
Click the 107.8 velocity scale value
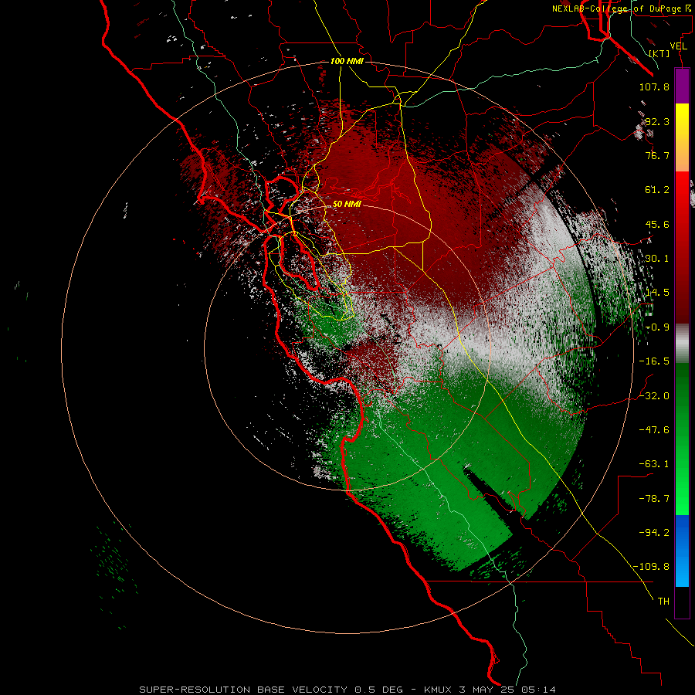click(654, 86)
